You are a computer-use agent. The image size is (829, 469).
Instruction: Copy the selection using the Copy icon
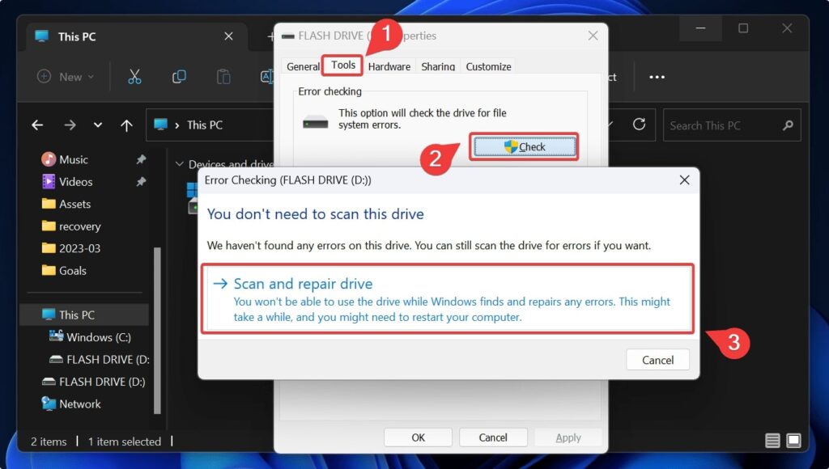(179, 76)
